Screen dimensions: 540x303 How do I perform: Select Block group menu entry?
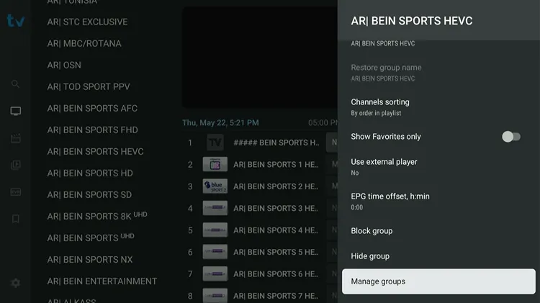click(438, 231)
